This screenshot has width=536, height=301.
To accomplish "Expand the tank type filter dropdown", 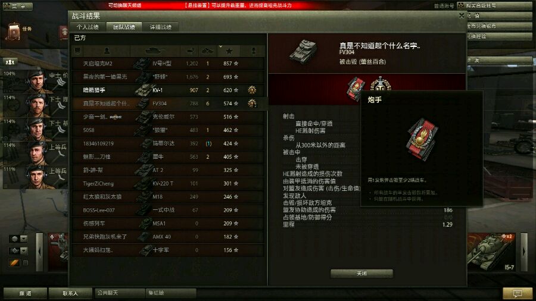I will tap(24, 251).
